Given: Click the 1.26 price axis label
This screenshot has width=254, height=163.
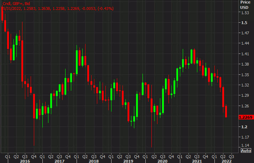Looking at the screenshot, I should point(245,106).
